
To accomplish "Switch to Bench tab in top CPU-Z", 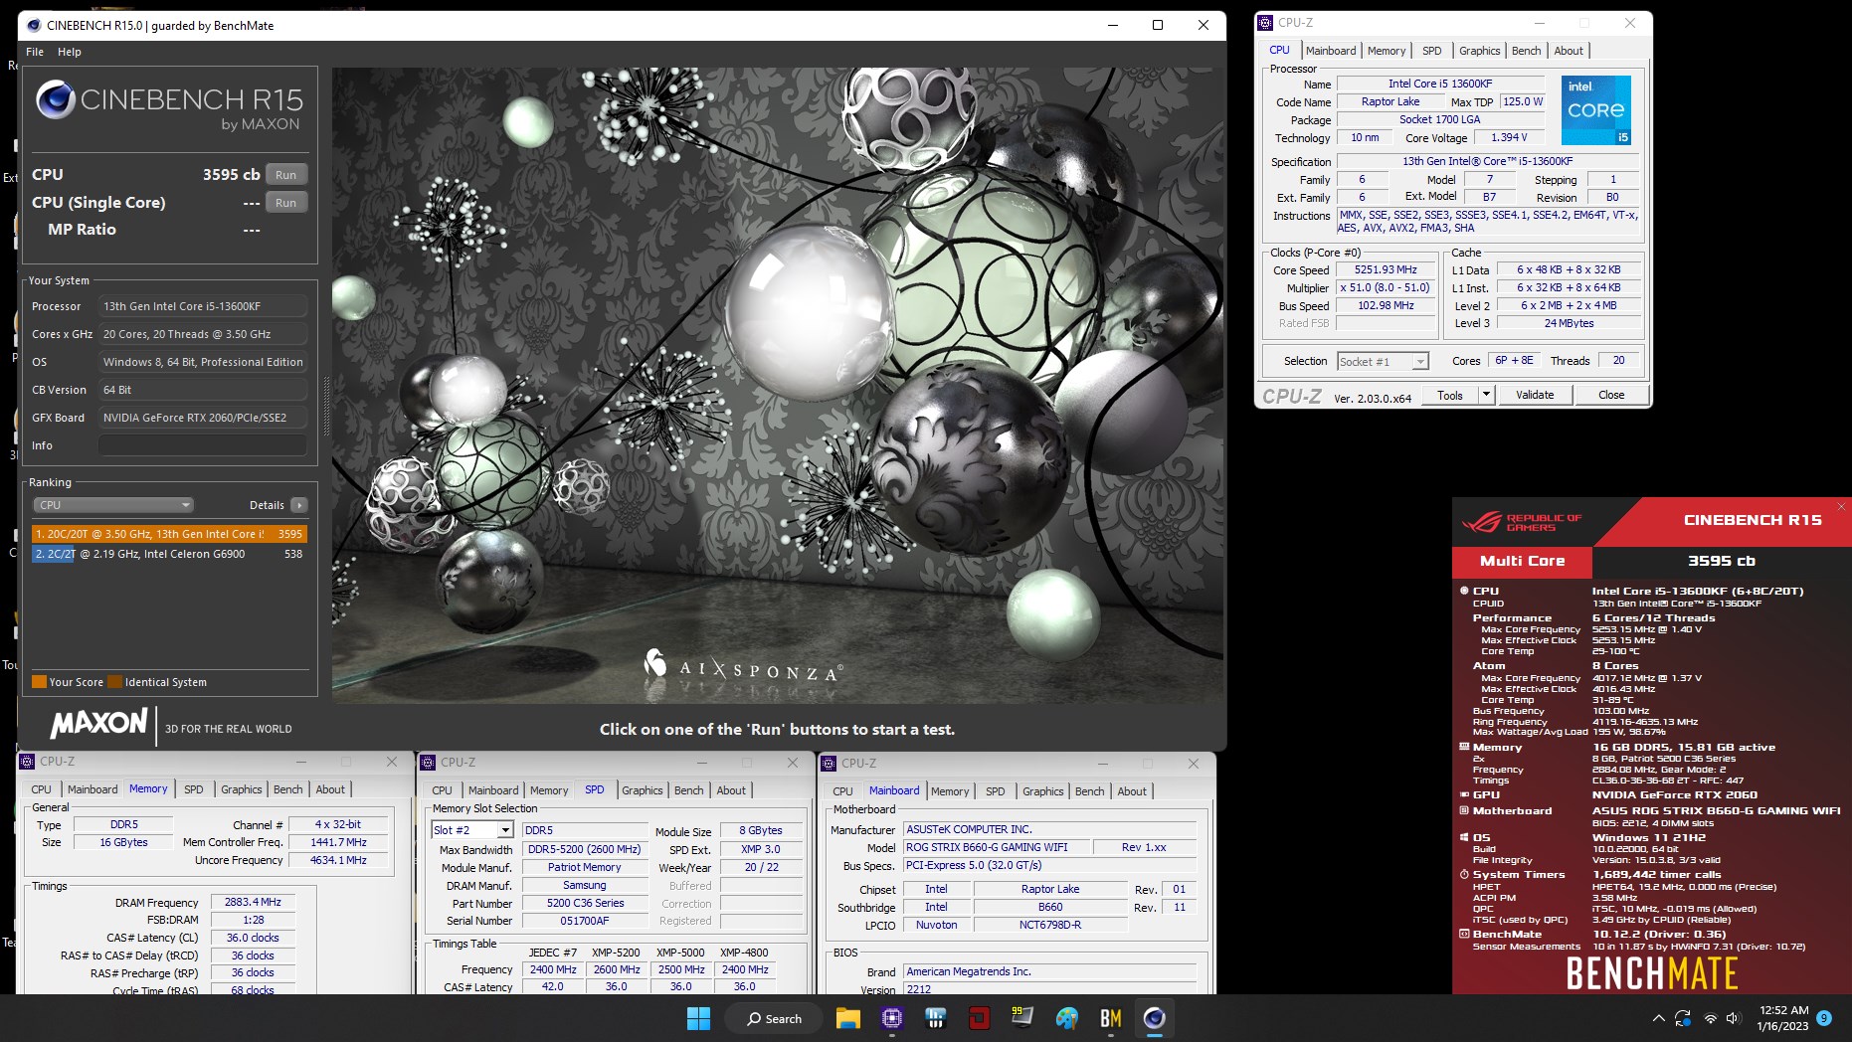I will [x=1526, y=51].
